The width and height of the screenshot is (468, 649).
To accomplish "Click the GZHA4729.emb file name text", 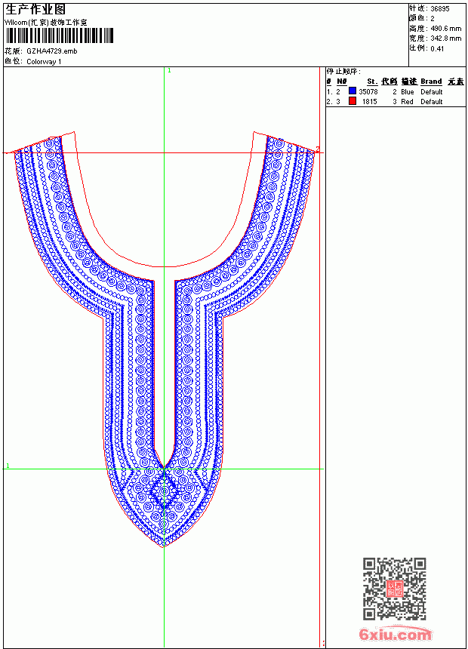I will click(52, 51).
